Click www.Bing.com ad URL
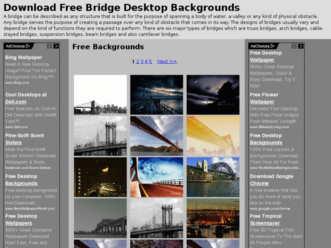 click(x=17, y=83)
